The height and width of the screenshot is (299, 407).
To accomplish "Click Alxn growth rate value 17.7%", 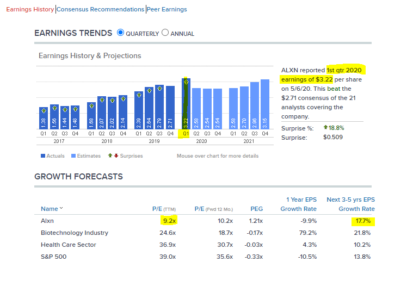I will pos(363,221).
